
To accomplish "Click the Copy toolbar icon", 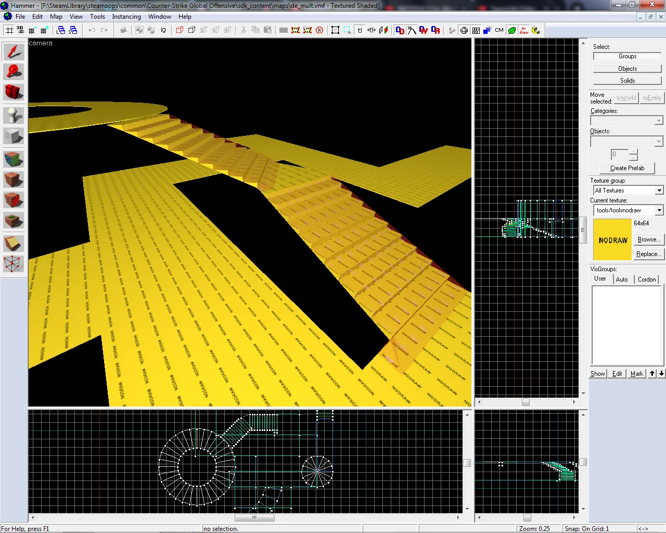I will (255, 30).
